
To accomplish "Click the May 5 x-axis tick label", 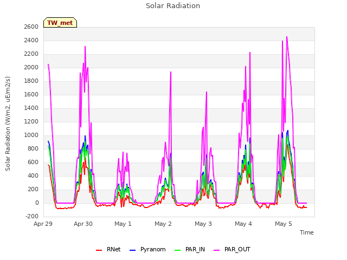I will tap(284, 224).
